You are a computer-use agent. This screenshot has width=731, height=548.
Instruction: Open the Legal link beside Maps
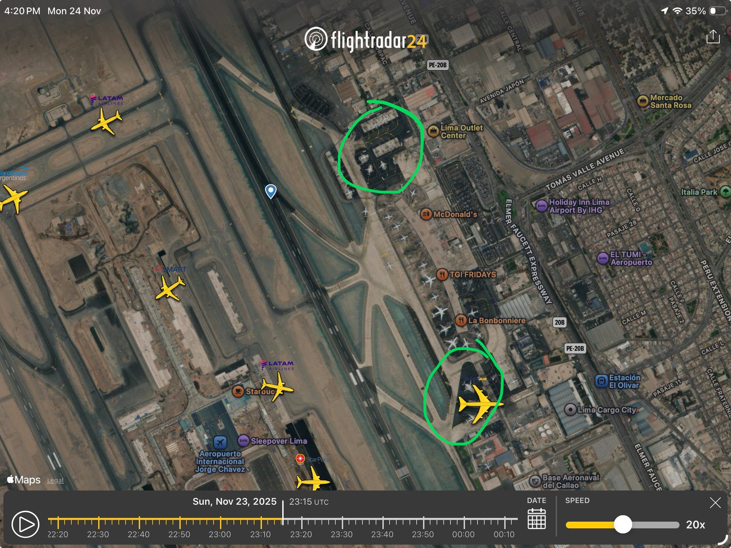coord(55,480)
